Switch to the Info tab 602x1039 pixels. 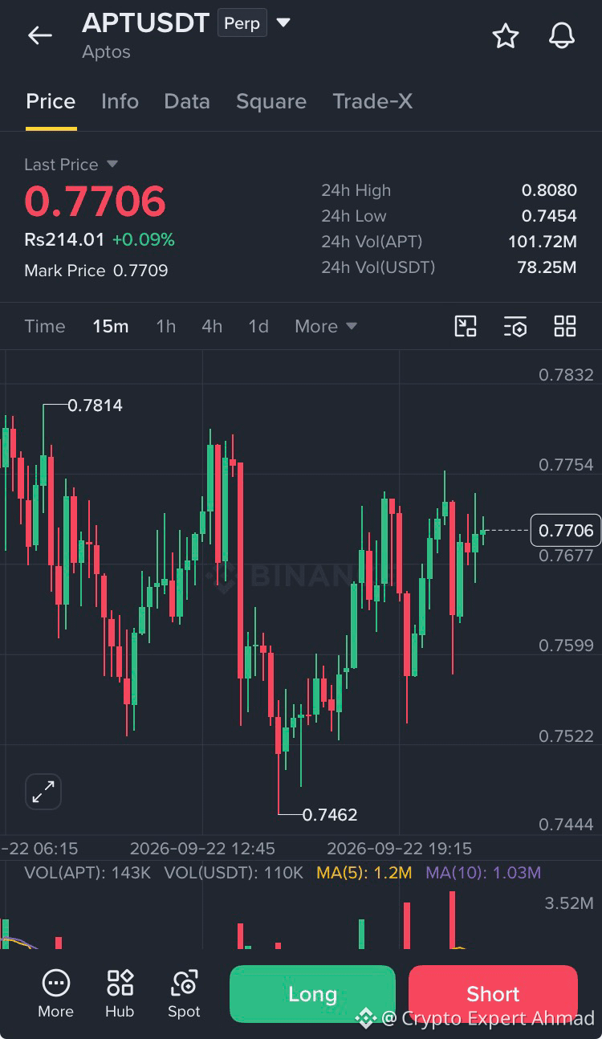click(x=120, y=101)
